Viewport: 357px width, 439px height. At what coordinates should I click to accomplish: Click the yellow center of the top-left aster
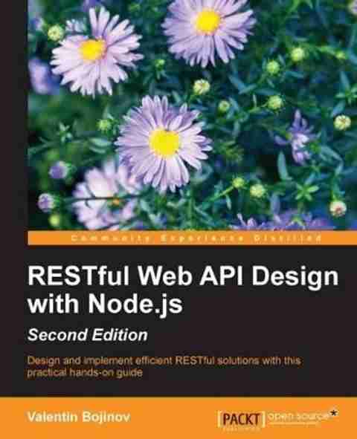[x=92, y=50]
